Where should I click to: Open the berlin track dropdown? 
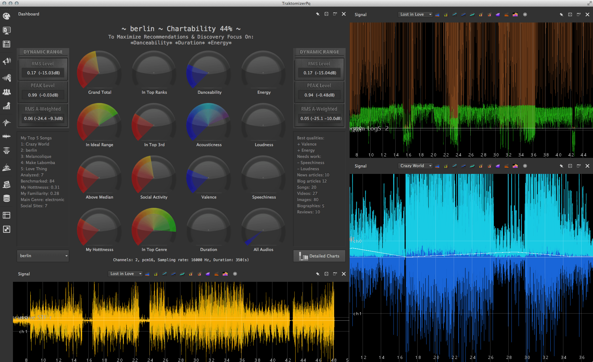coord(43,256)
